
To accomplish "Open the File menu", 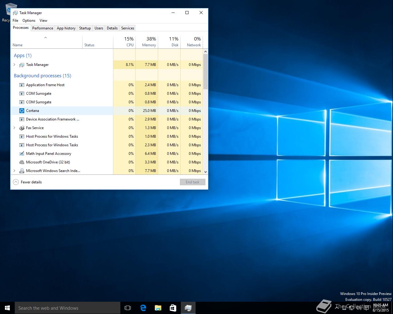I will pos(15,21).
